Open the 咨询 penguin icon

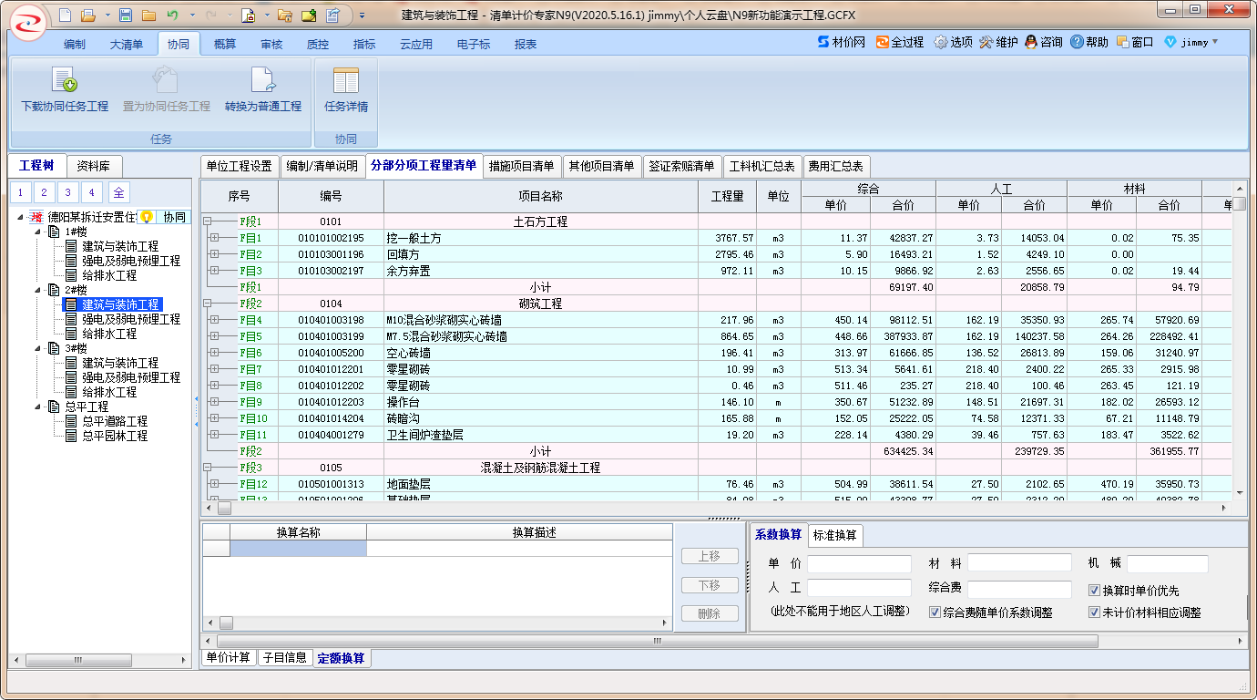tap(1043, 42)
